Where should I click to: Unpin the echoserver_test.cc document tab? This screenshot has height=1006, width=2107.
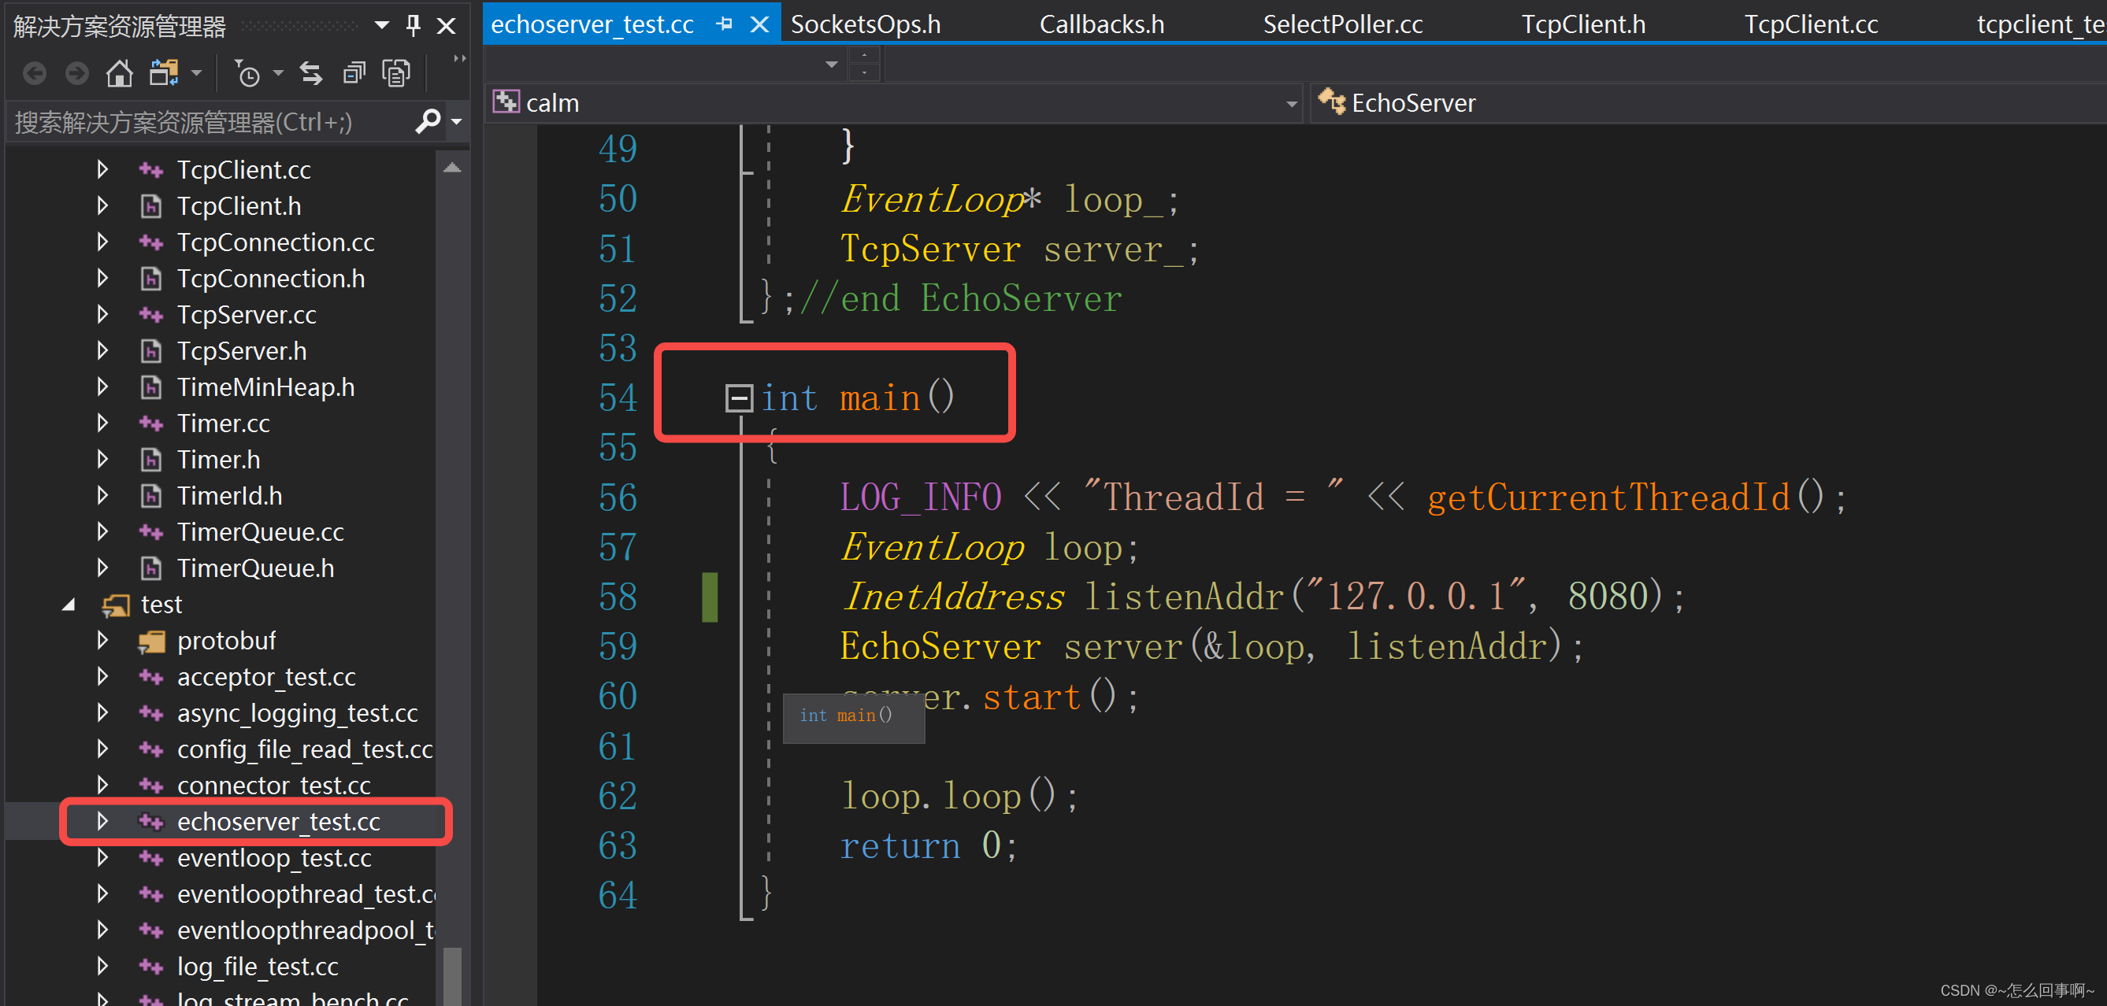pyautogui.click(x=725, y=24)
